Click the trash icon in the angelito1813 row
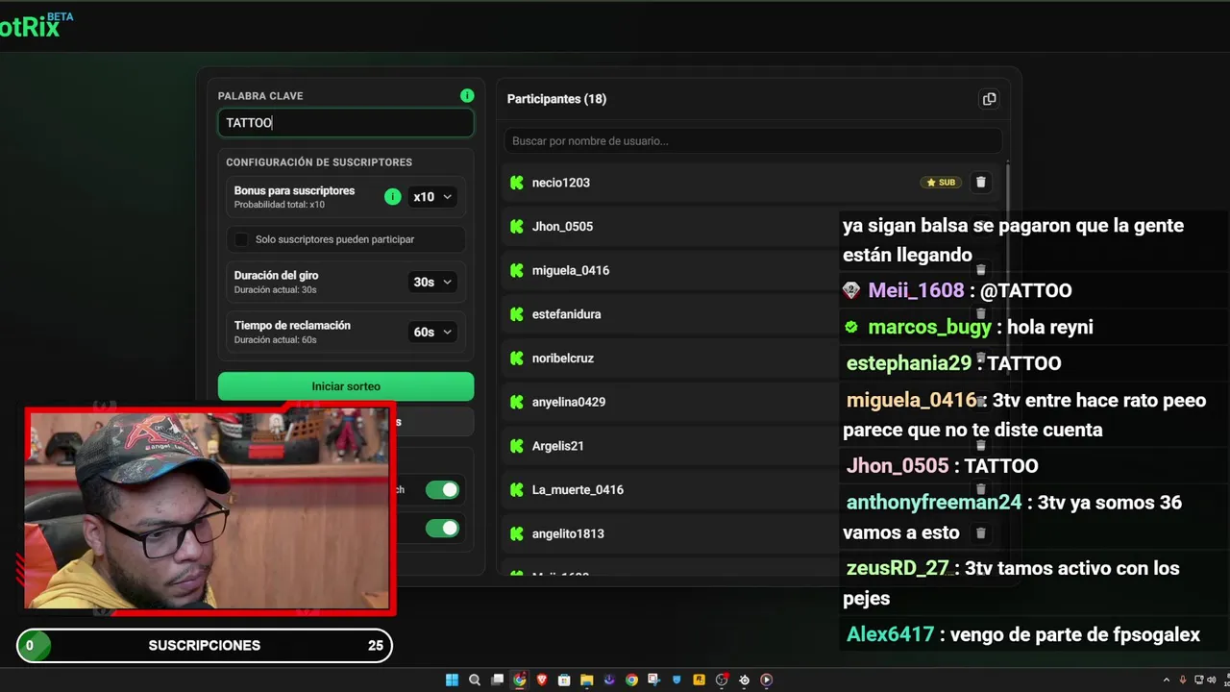 pyautogui.click(x=980, y=533)
